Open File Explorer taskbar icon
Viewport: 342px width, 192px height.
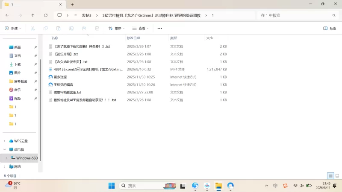point(218,186)
